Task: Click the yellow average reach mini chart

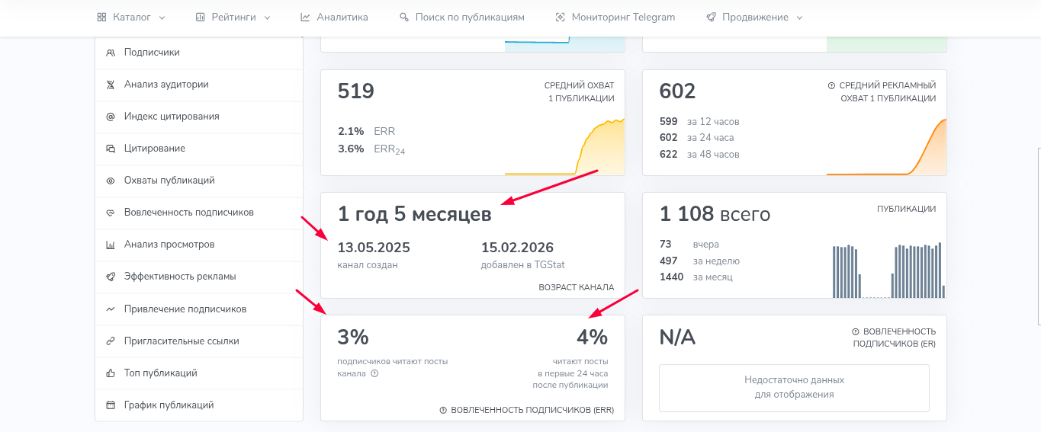Action: coord(564,146)
